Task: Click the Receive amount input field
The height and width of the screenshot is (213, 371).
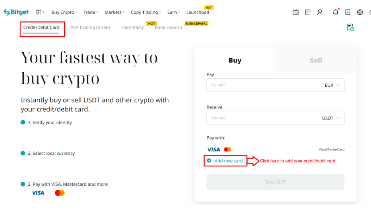Action: coord(261,118)
